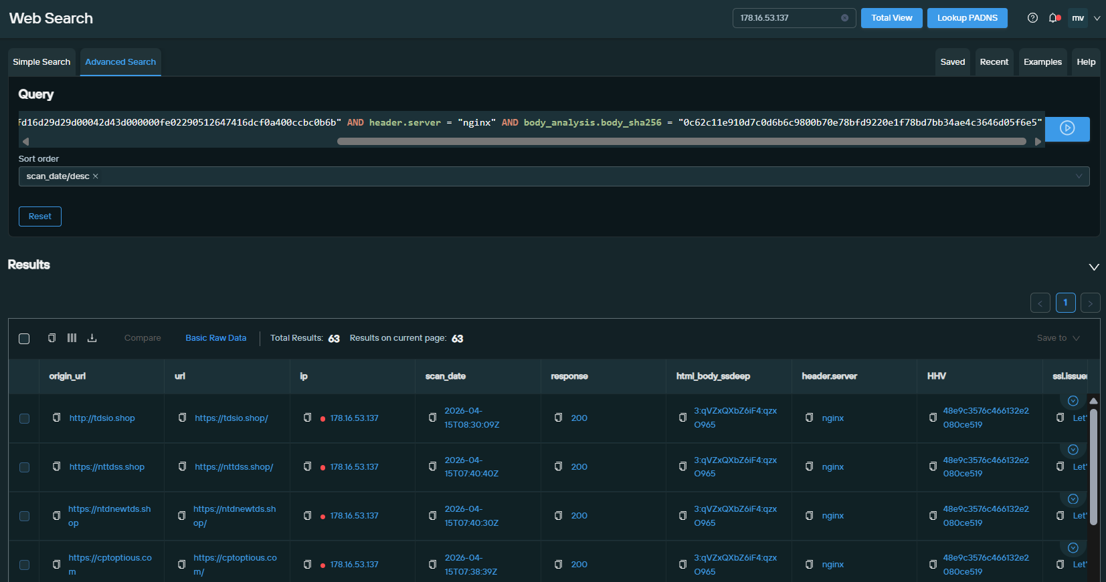
Task: Open column chooser icon in results toolbar
Action: tap(72, 338)
